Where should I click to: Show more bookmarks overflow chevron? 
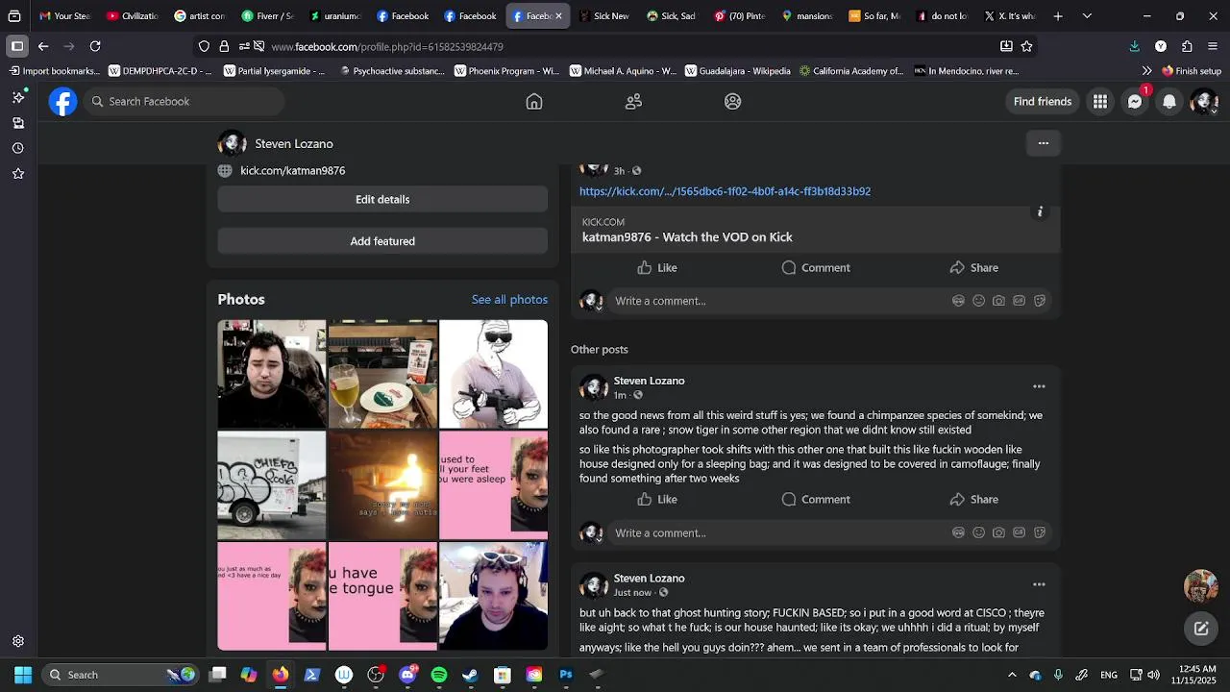[1146, 70]
